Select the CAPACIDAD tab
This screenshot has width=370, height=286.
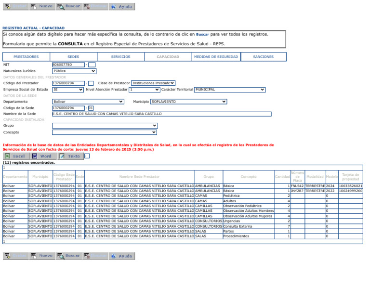(x=168, y=57)
